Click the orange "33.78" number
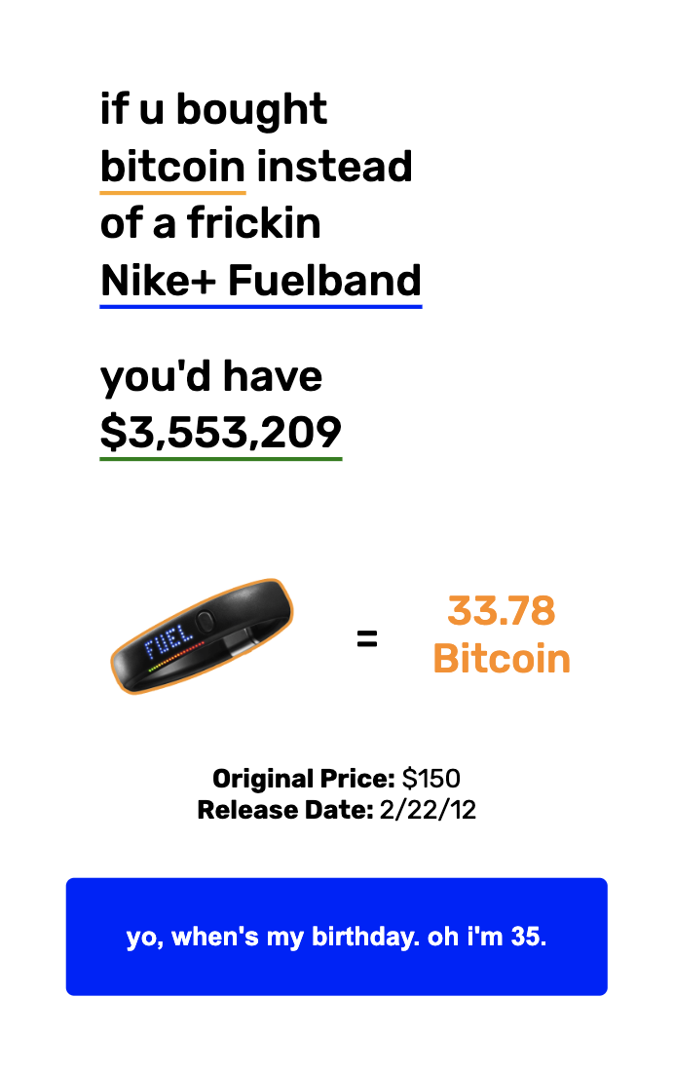 (501, 612)
